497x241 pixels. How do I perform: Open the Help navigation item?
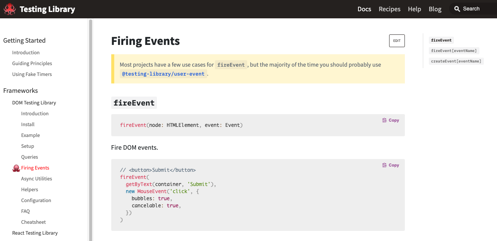(x=414, y=9)
